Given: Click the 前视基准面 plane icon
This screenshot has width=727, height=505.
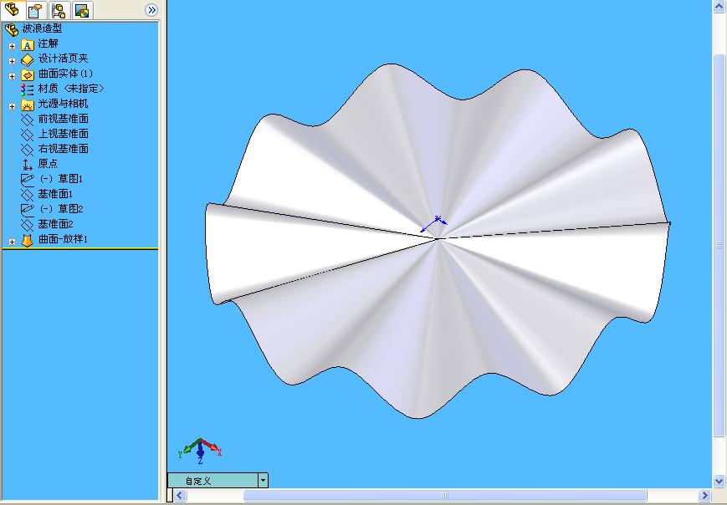Looking at the screenshot, I should tap(28, 120).
